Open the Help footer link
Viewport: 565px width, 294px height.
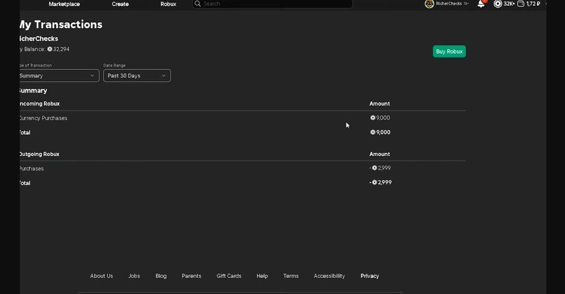point(262,276)
